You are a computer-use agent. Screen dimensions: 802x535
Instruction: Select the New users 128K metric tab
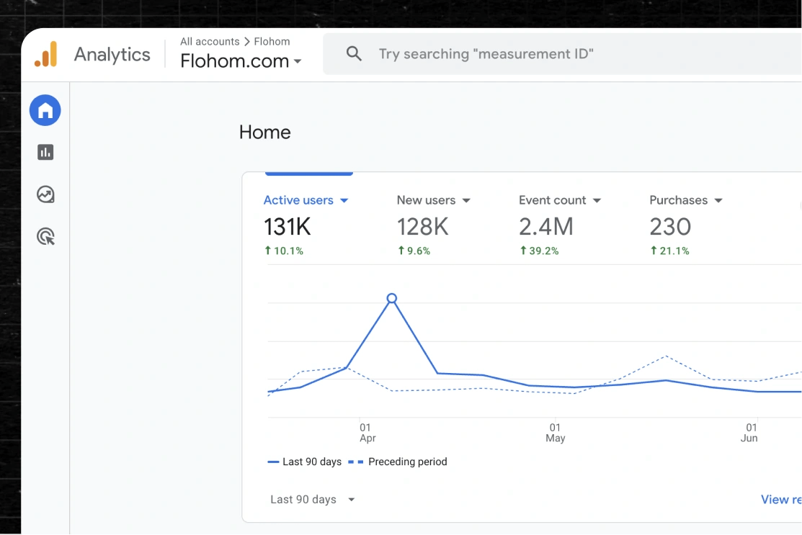[x=433, y=225]
